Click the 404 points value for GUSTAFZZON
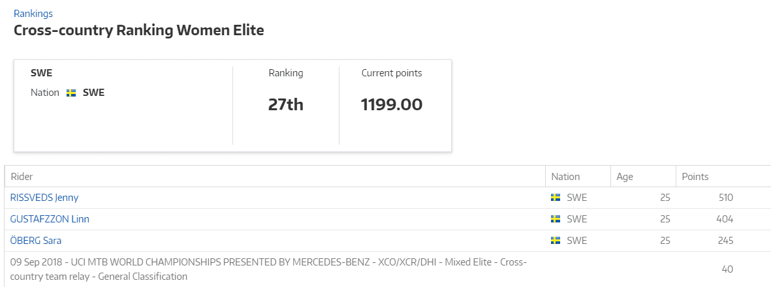771x287 pixels. click(x=725, y=219)
